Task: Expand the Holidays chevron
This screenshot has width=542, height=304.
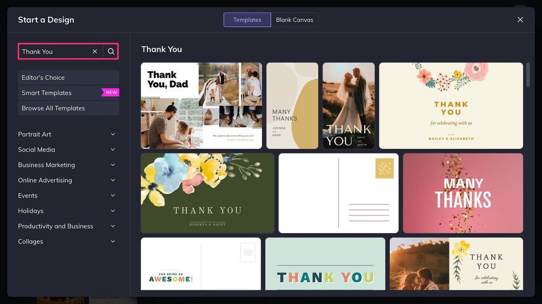Action: click(113, 211)
